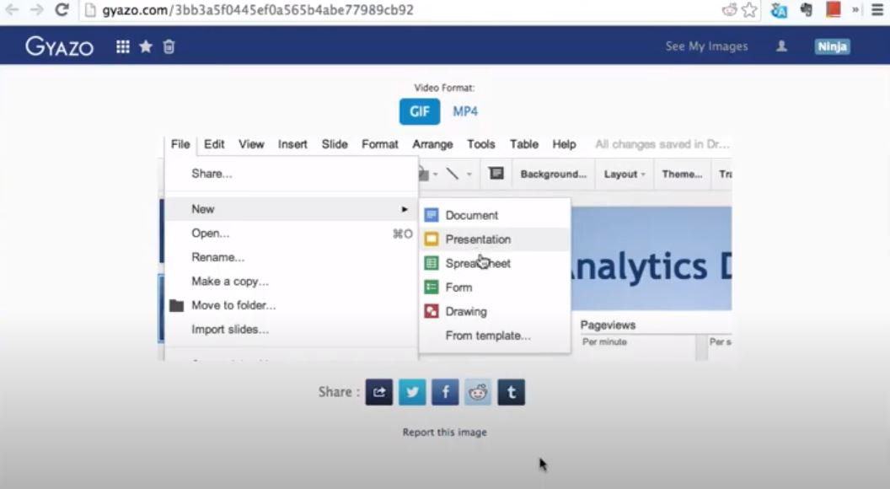The height and width of the screenshot is (489, 890).
Task: Click the Ninja badge
Action: [832, 46]
